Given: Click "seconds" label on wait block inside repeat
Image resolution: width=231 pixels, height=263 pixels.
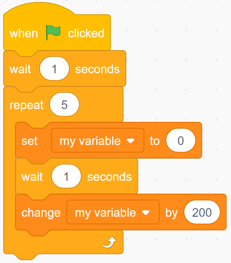Looking at the screenshot, I should (x=109, y=177).
